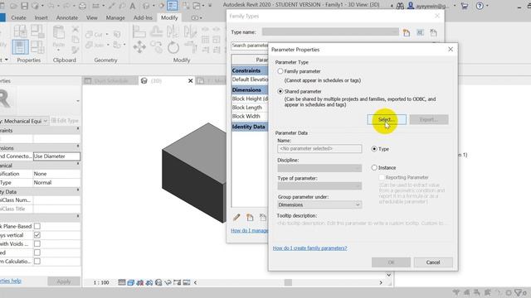This screenshot has height=298, width=531.
Task: Collapse the Identity Data section in Properties palette
Action: [x=78, y=191]
